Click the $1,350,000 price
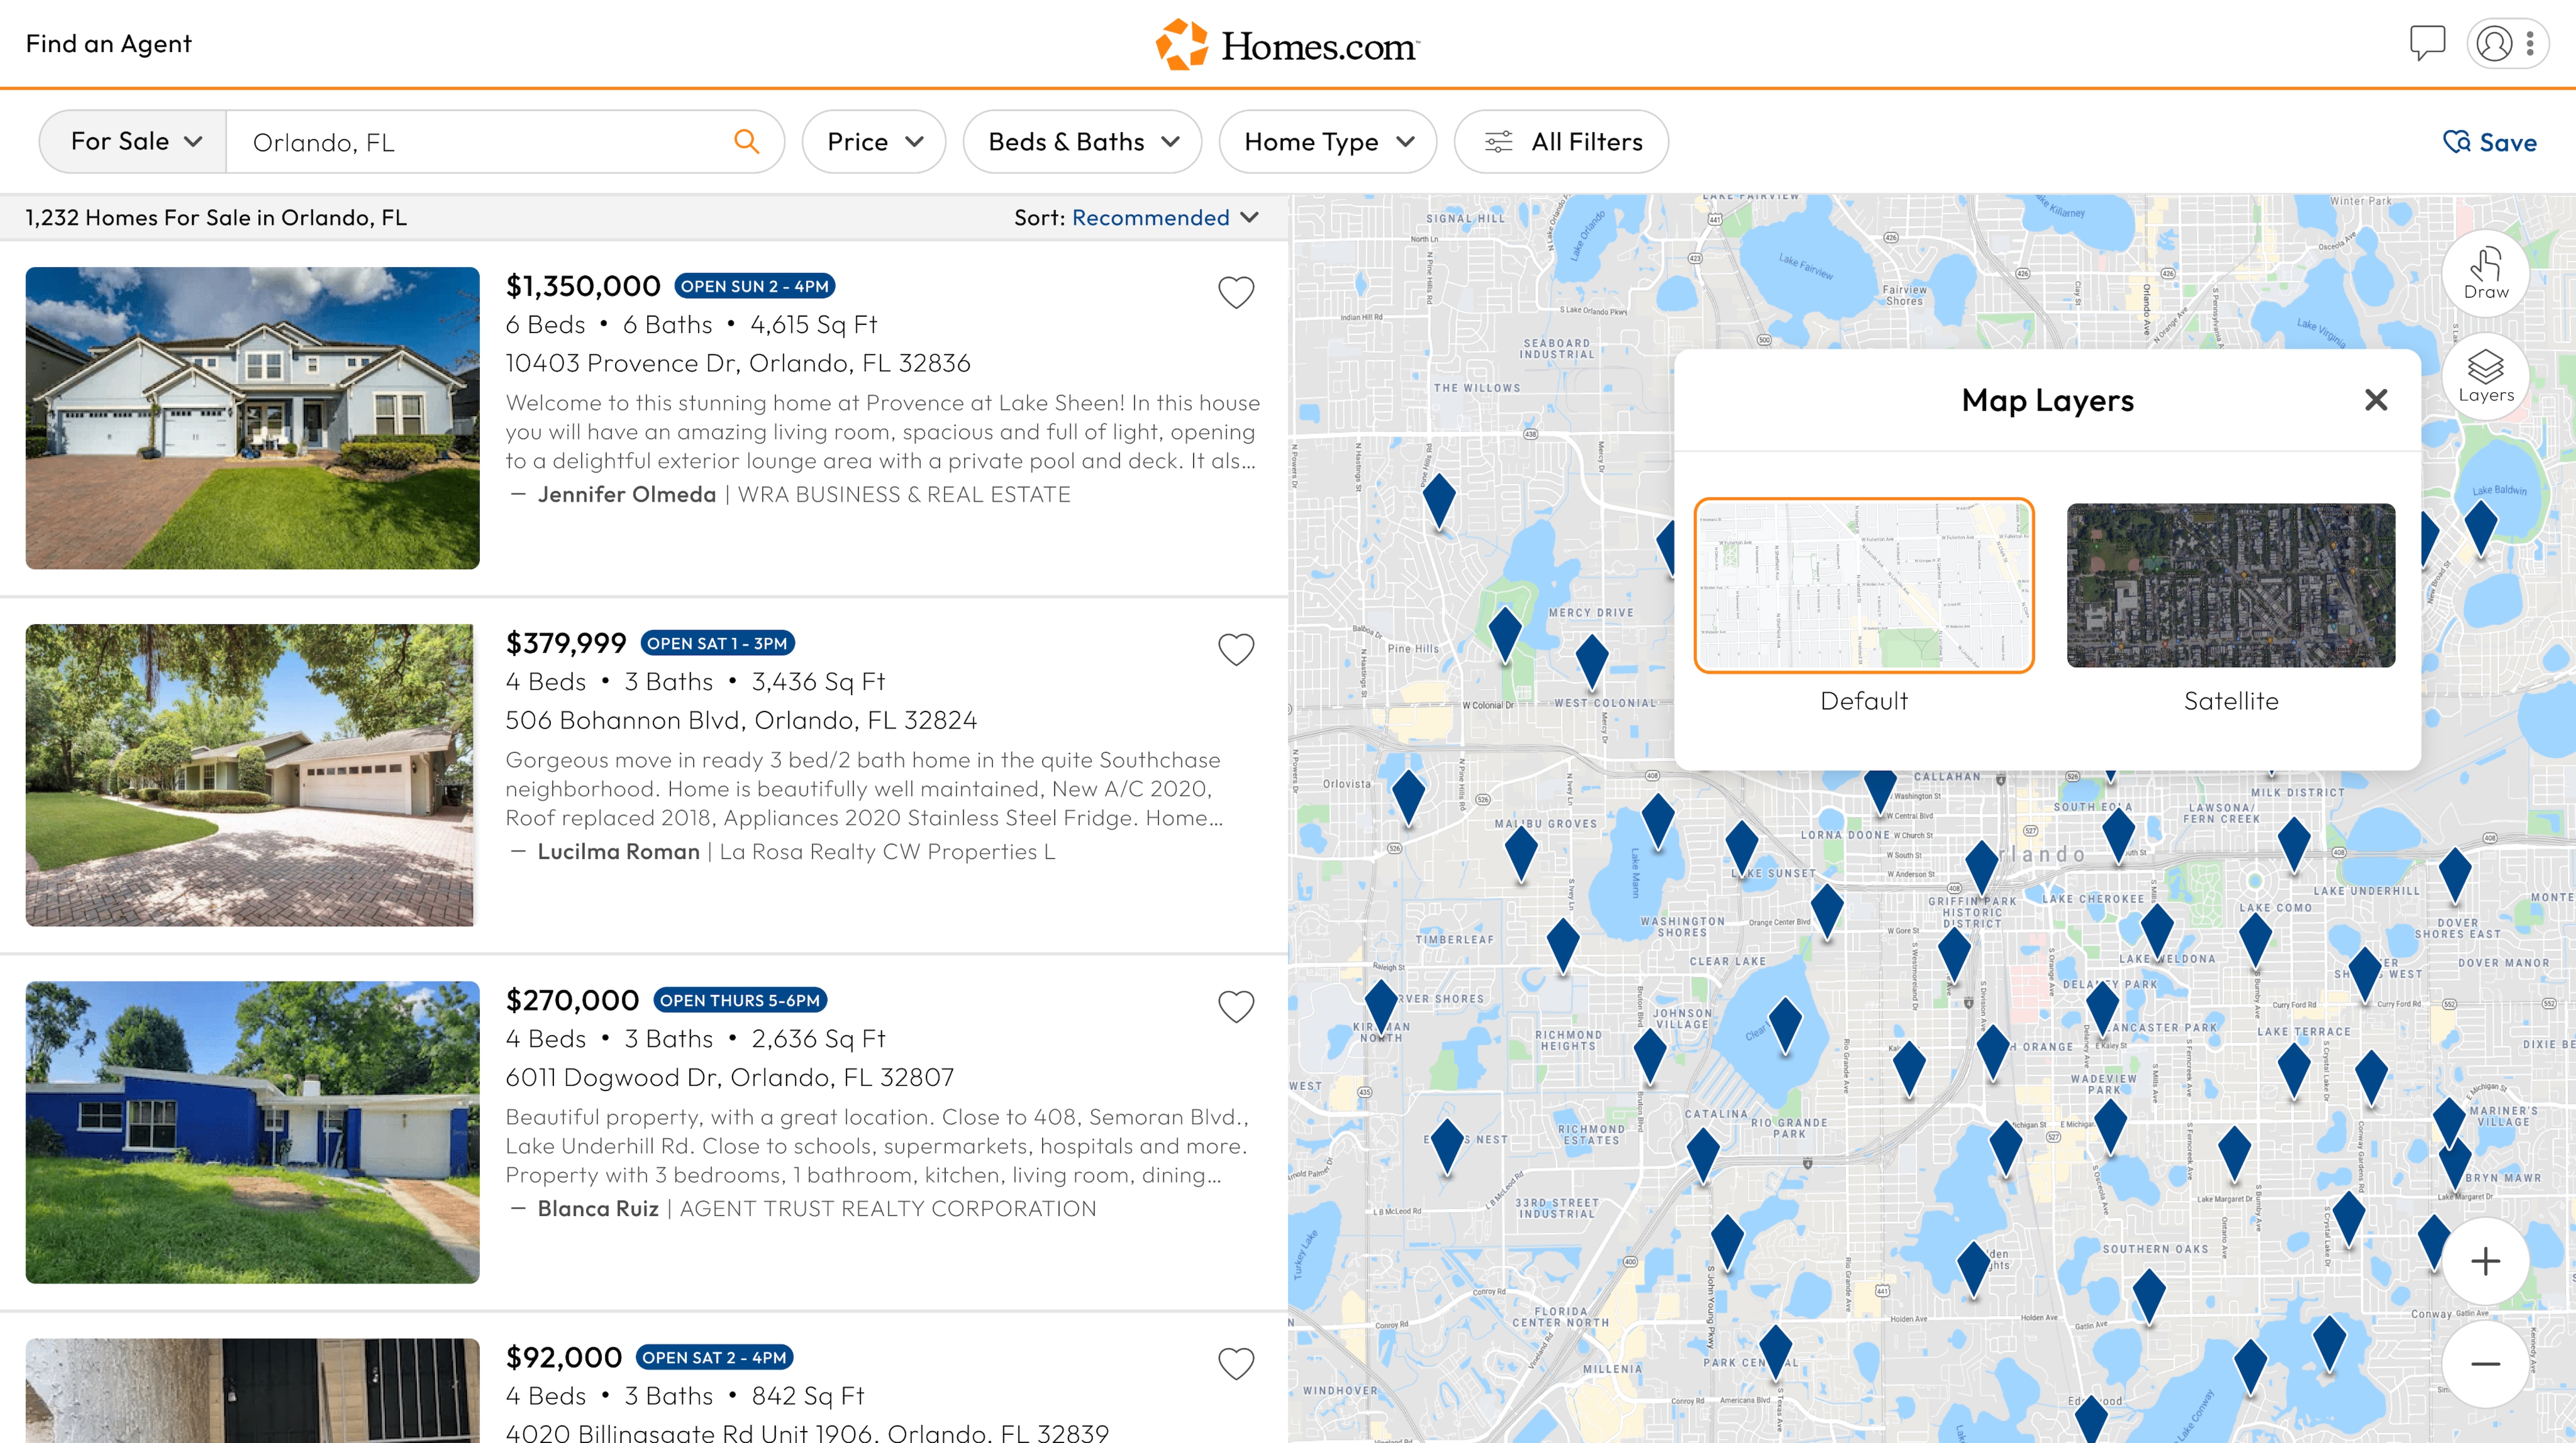2576x1443 pixels. pos(583,286)
